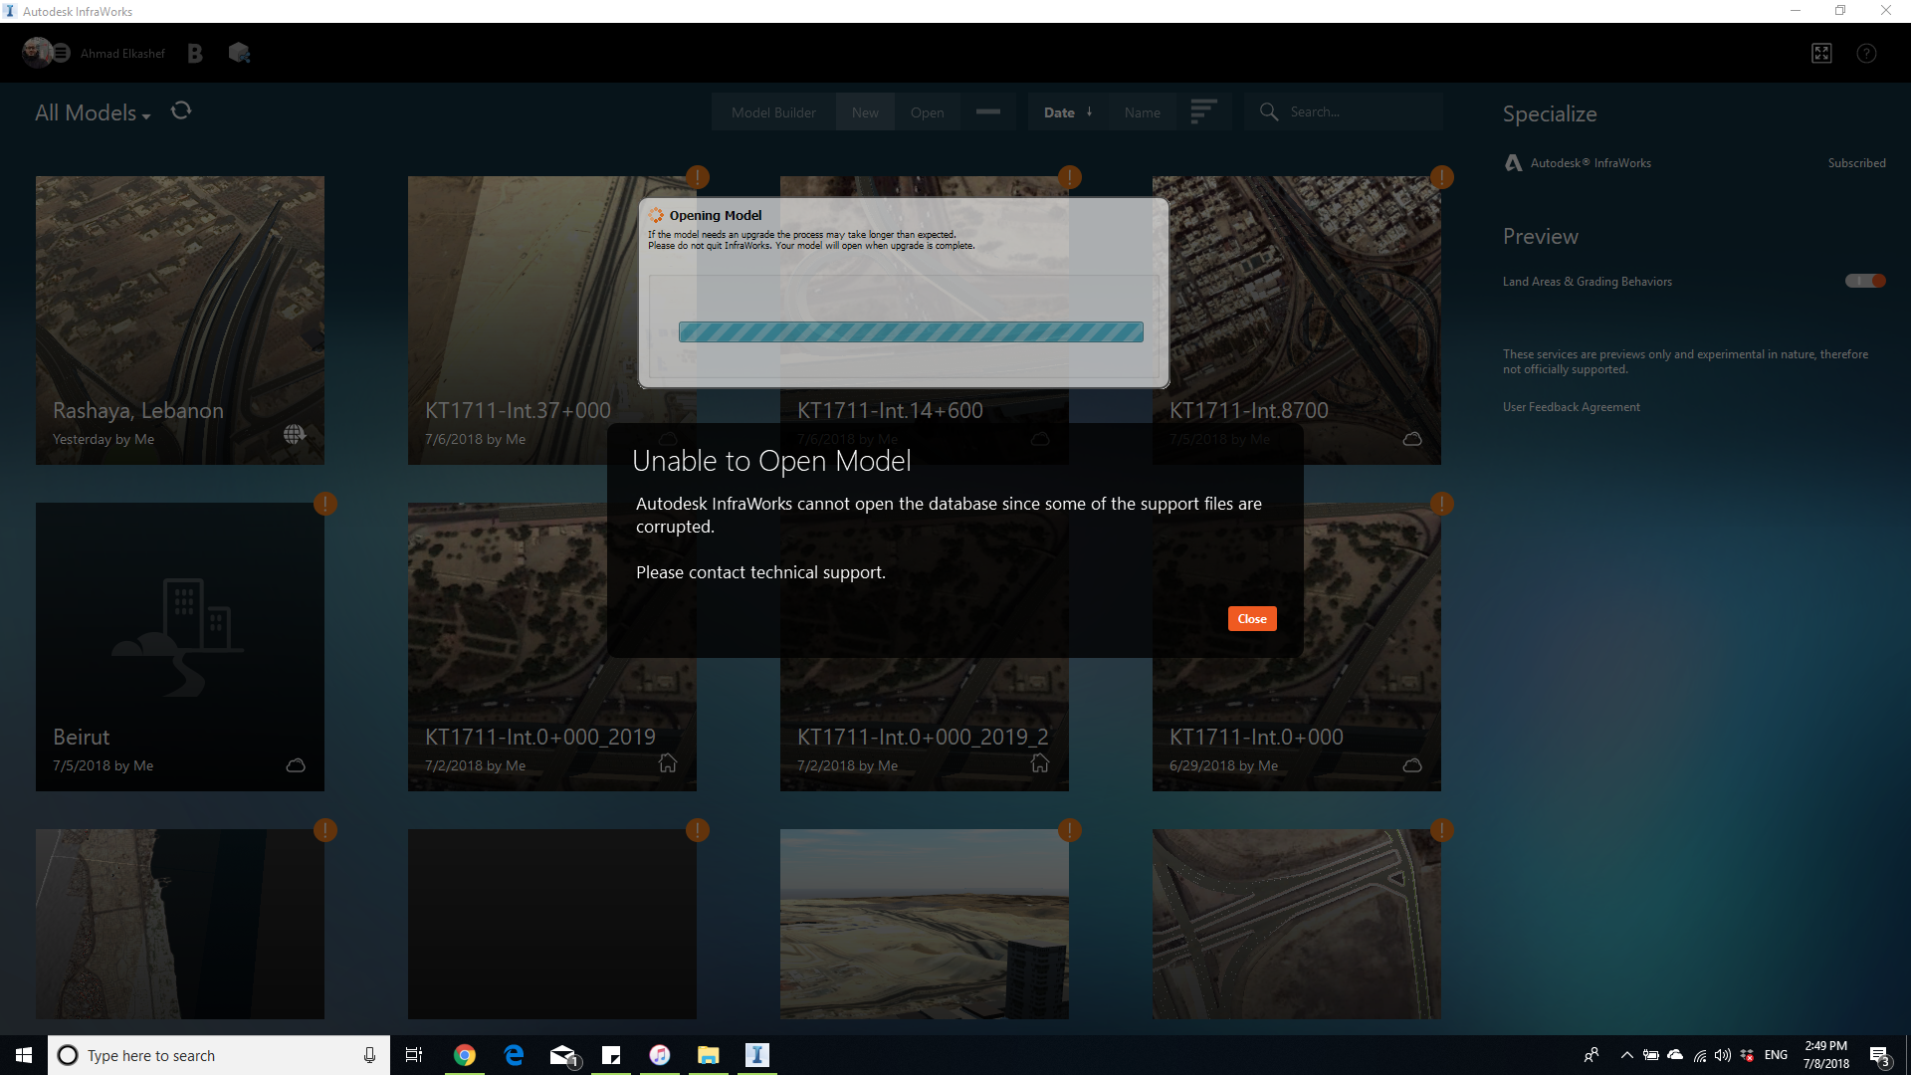This screenshot has width=1911, height=1075.
Task: Reverse sort order using the Date arrow
Action: click(x=1089, y=111)
